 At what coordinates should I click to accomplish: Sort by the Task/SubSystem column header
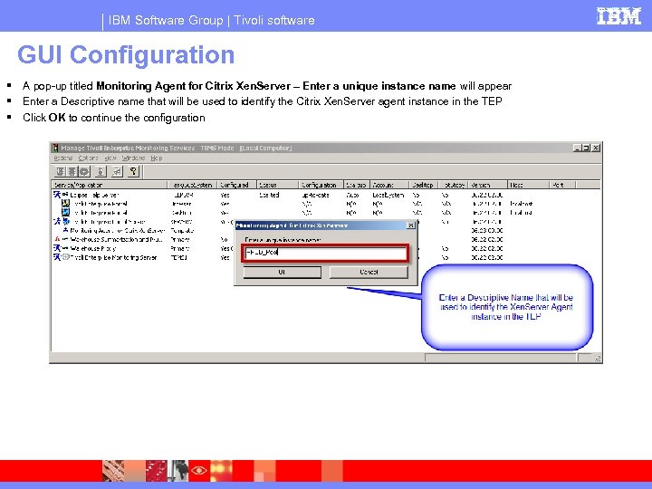click(192, 185)
